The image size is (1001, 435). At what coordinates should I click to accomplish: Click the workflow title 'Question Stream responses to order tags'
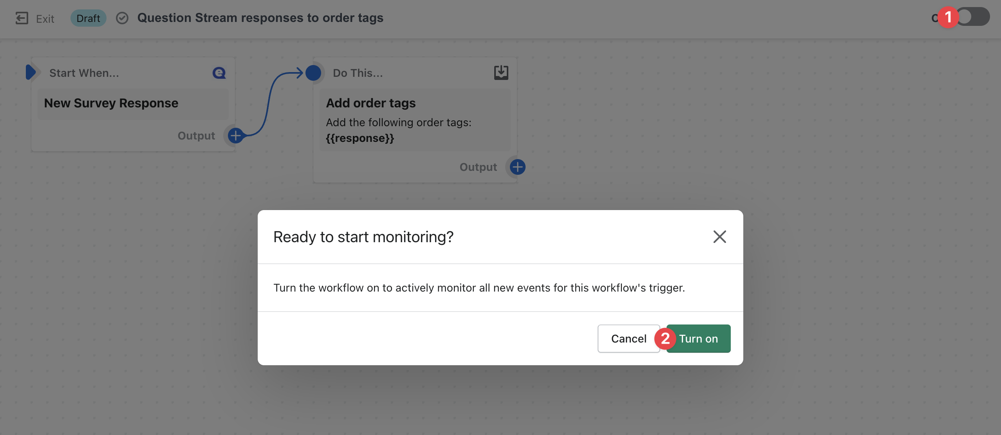[x=260, y=18]
